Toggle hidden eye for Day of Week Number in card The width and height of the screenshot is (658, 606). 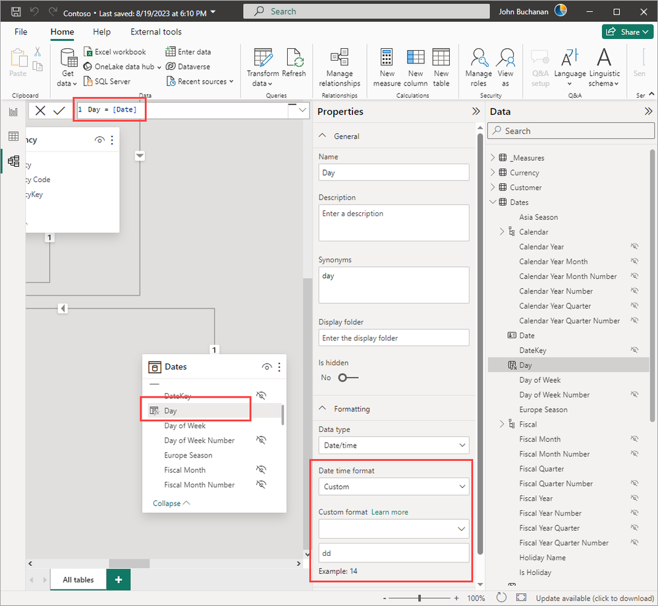click(x=261, y=440)
